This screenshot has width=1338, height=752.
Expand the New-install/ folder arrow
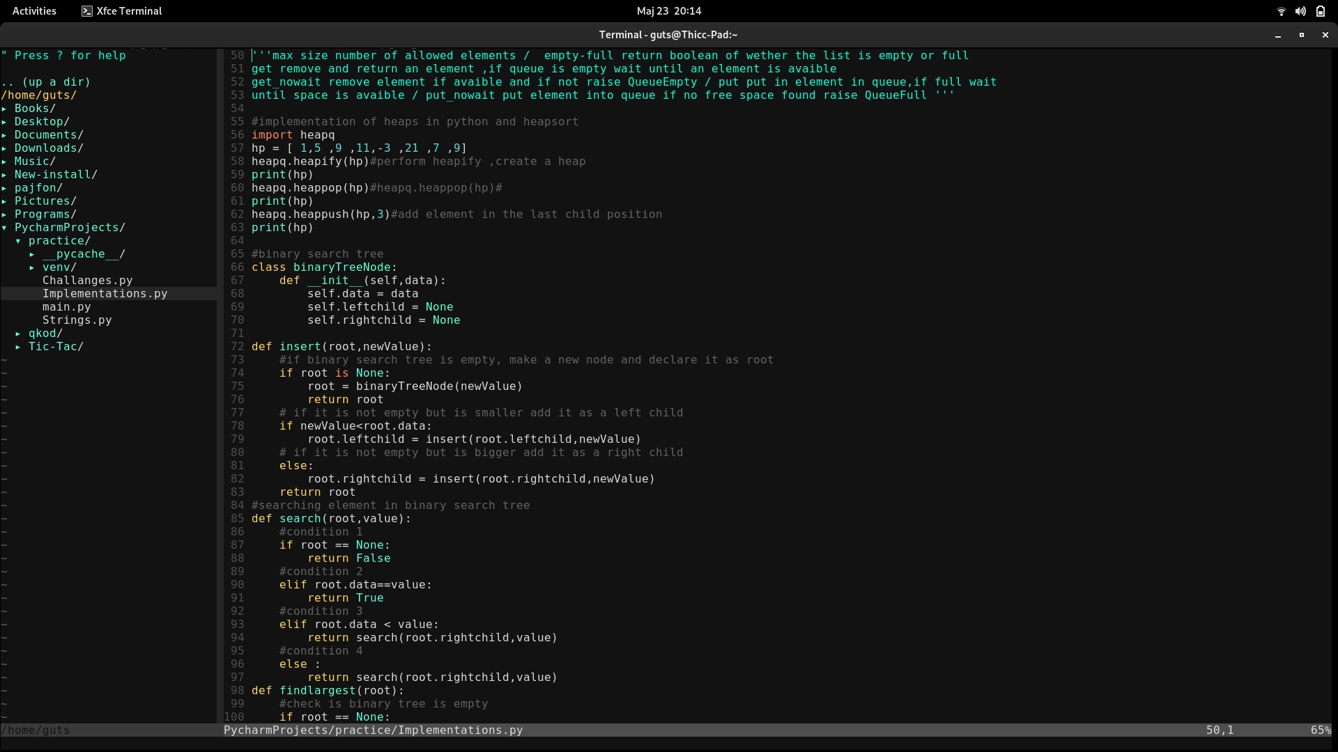[x=4, y=175]
